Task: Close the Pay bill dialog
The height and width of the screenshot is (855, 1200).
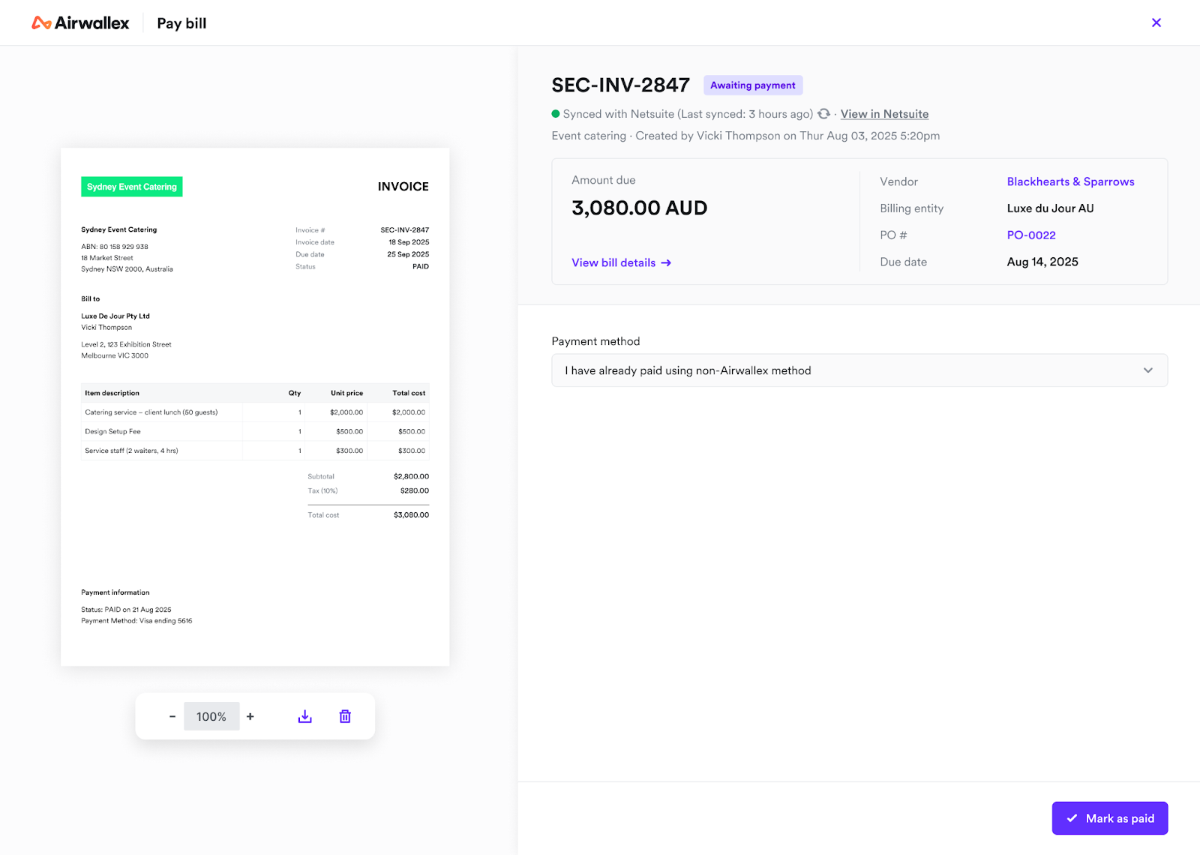Action: [x=1156, y=22]
